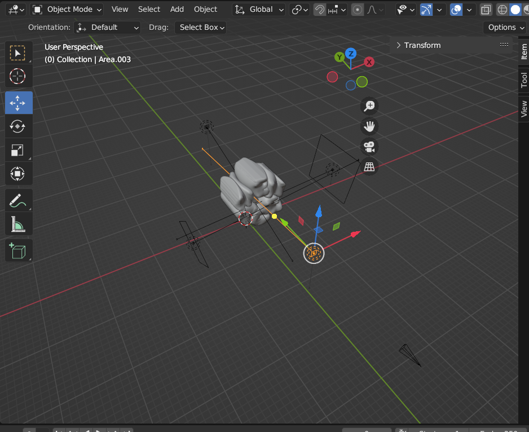The height and width of the screenshot is (432, 529).
Task: Select the Scale tool
Action: coord(19,150)
